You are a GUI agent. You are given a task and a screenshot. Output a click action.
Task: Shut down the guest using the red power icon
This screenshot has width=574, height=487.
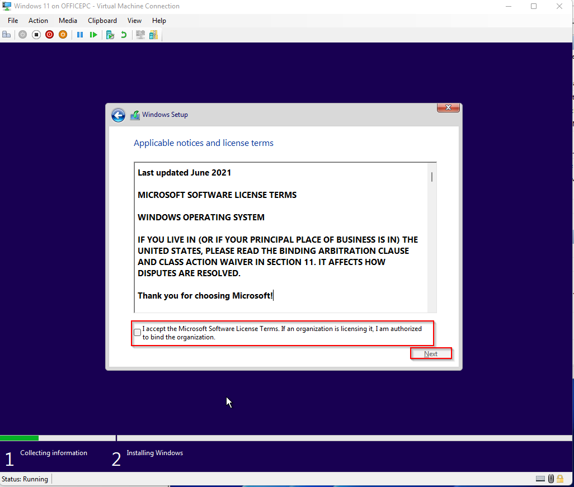coord(49,34)
